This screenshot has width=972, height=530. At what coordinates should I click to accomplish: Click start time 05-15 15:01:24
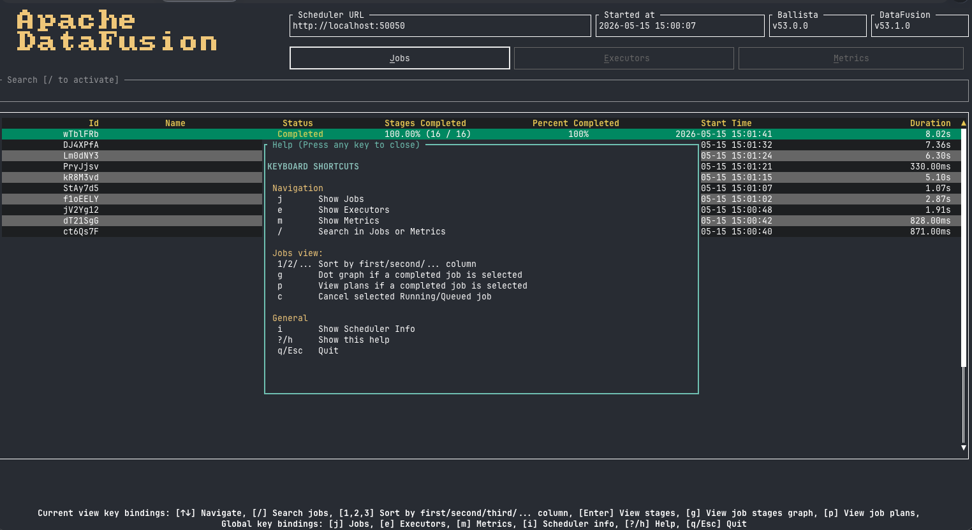coord(737,155)
